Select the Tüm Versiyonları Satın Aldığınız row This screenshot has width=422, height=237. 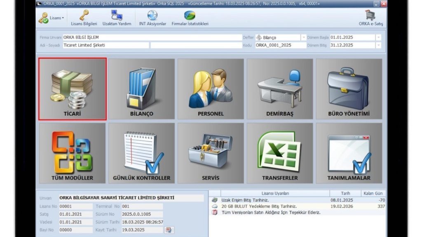(x=298, y=212)
